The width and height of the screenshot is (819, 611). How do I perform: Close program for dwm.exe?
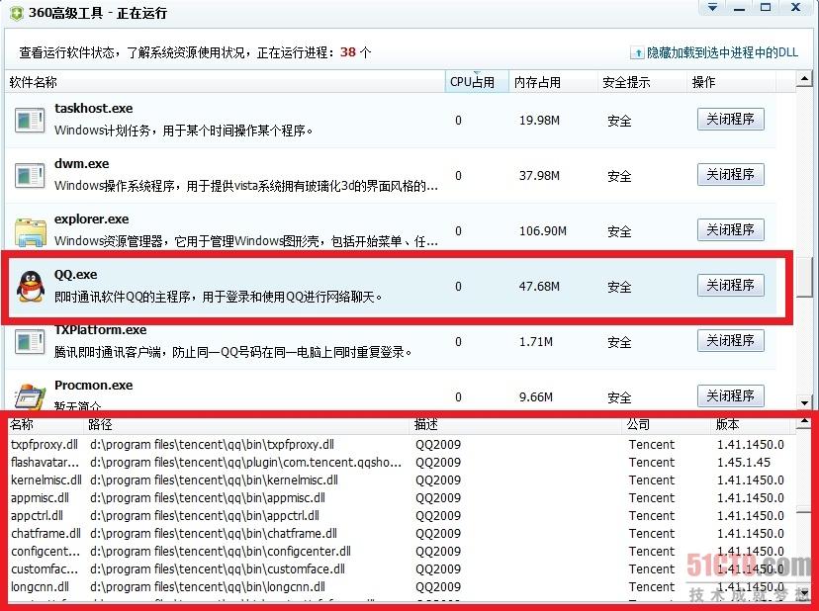coord(731,175)
